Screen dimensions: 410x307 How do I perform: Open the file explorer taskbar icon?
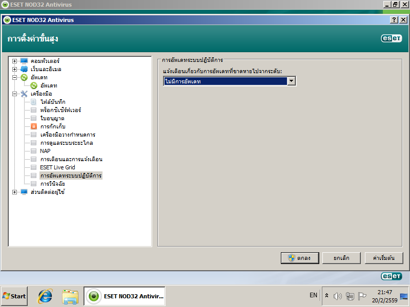[x=70, y=296]
